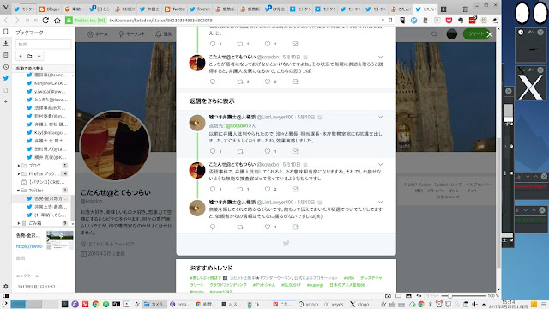Open the Notes panel icon in sidebar
Image resolution: width=549 pixels, height=309 pixels.
(x=6, y=55)
